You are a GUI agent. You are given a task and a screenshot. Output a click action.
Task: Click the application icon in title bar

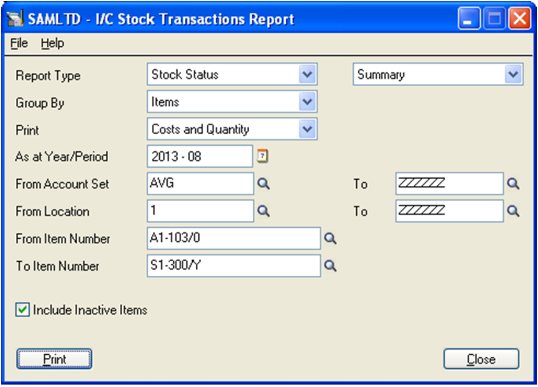(x=15, y=19)
